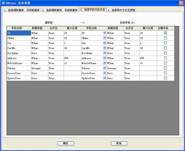Screen dimensions: 185x151
Task: Open target field dropdown for Salary
Action: click(x=104, y=68)
